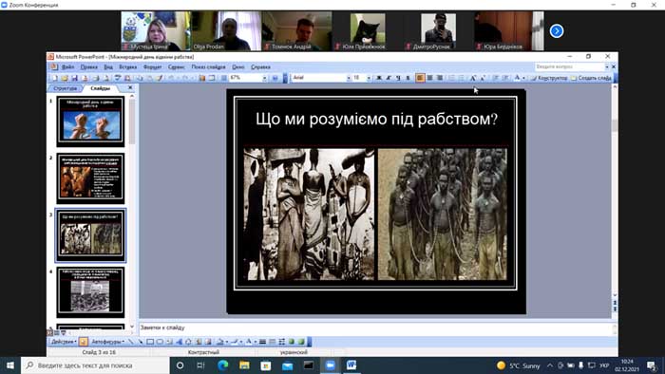Image resolution: width=665 pixels, height=374 pixels.
Task: Select the Rectangle drawing tool
Action: (x=150, y=342)
